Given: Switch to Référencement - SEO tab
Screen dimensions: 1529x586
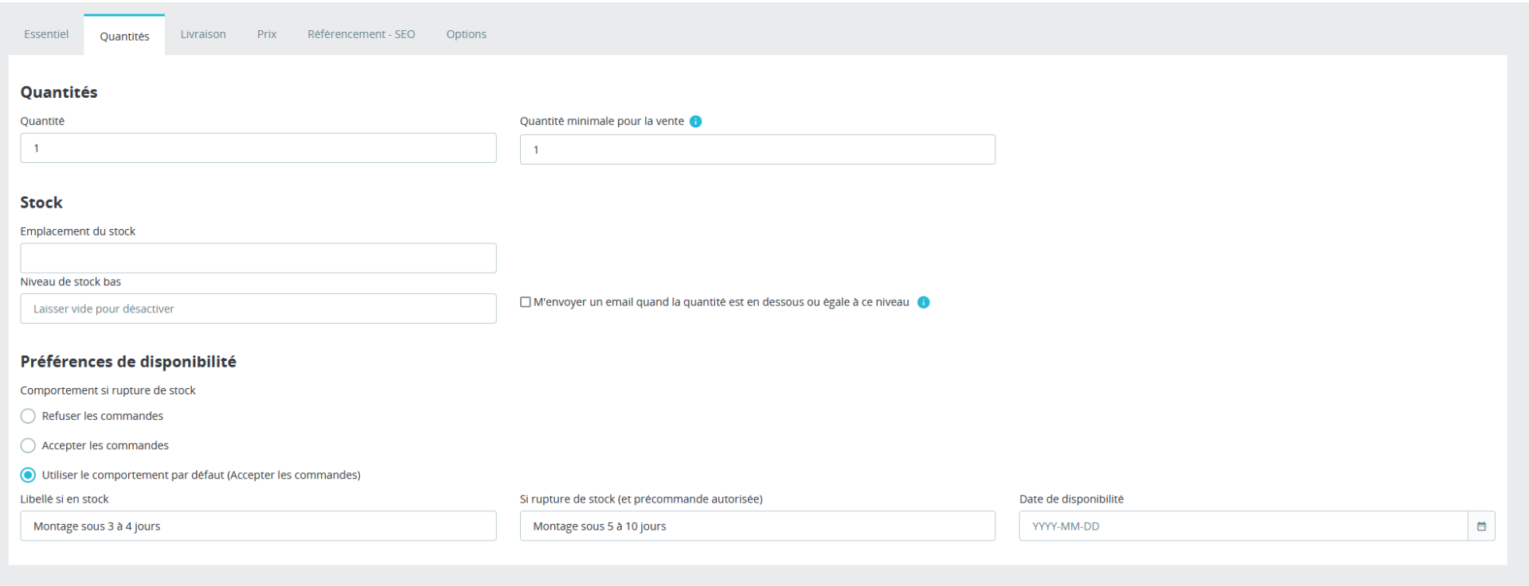Looking at the screenshot, I should [361, 34].
